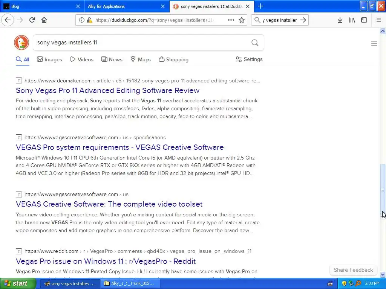Select Alky_1_1_Trunk taskbar button
This screenshot has height=289, width=386.
point(130,284)
